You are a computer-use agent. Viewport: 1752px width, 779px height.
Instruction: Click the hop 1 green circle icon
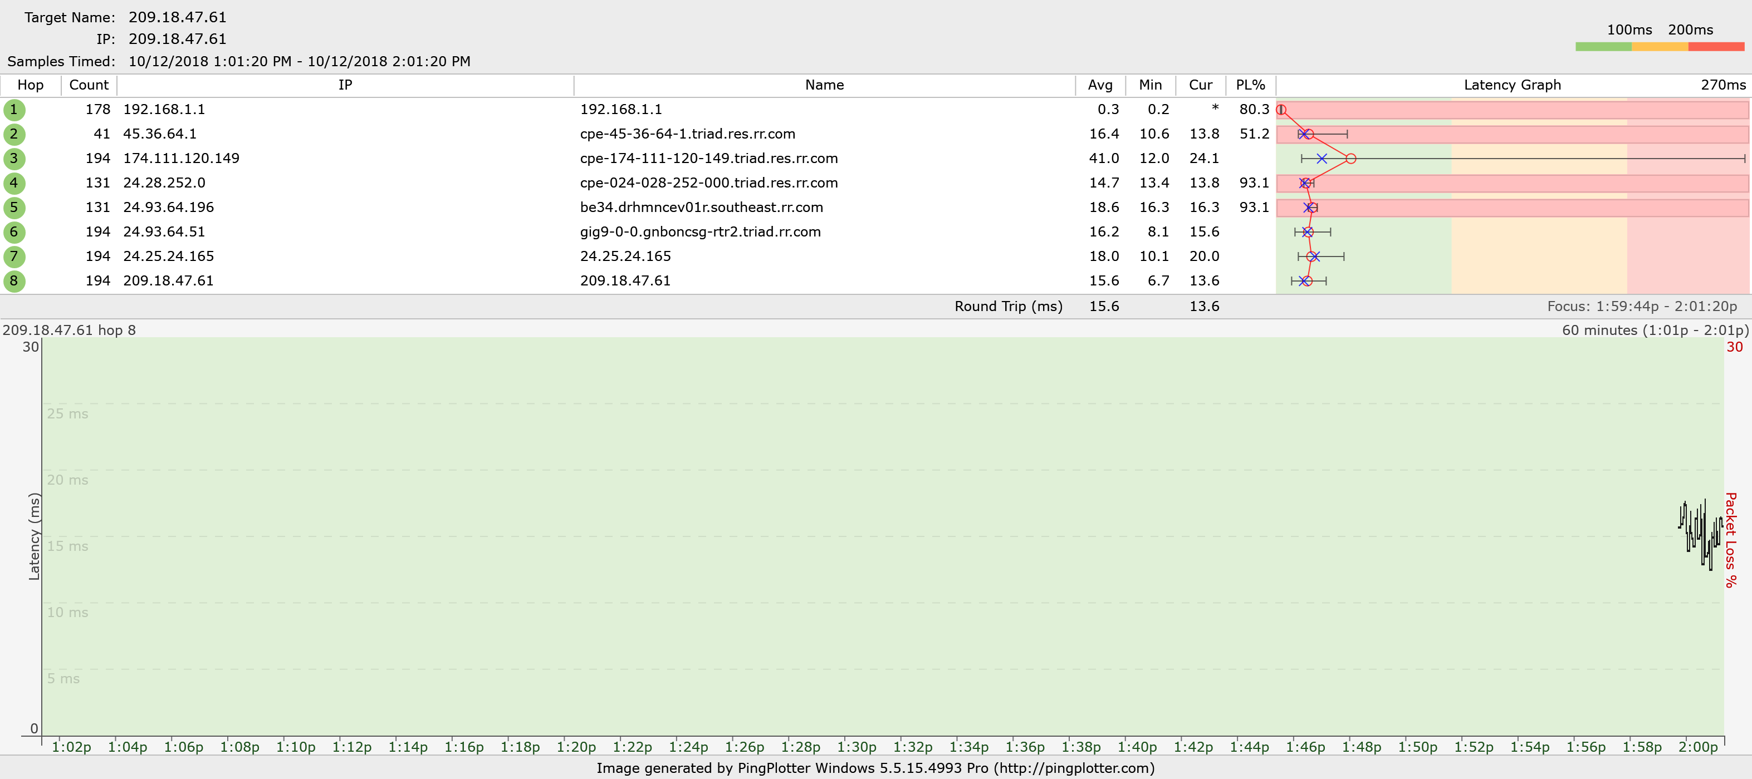click(x=14, y=110)
